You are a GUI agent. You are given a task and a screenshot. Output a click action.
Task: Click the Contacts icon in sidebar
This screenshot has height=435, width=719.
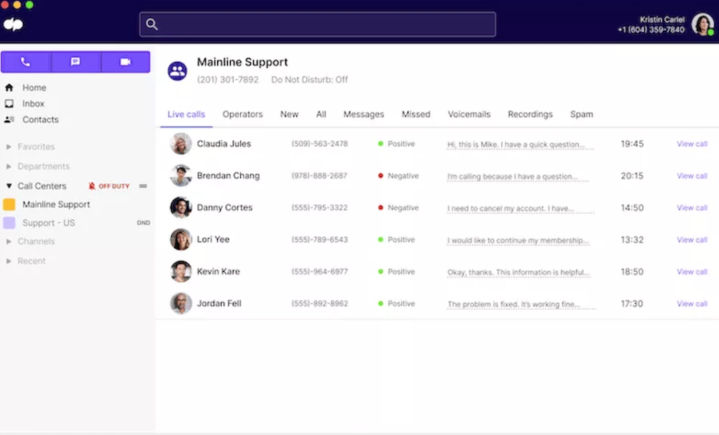pos(9,119)
